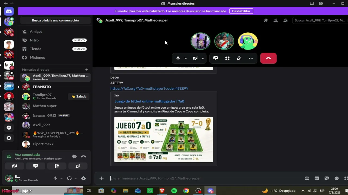Turn on camera in the call controls
The height and width of the screenshot is (195, 348).
(x=195, y=58)
